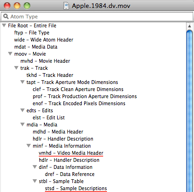The height and width of the screenshot is (192, 194).
Task: Select mdat - Media Data atom
Action: [x=36, y=47]
